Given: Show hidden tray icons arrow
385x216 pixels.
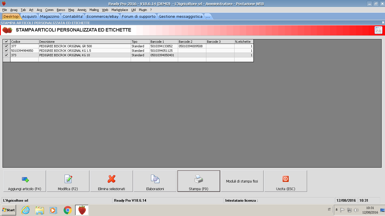Looking at the screenshot, I should [336, 210].
